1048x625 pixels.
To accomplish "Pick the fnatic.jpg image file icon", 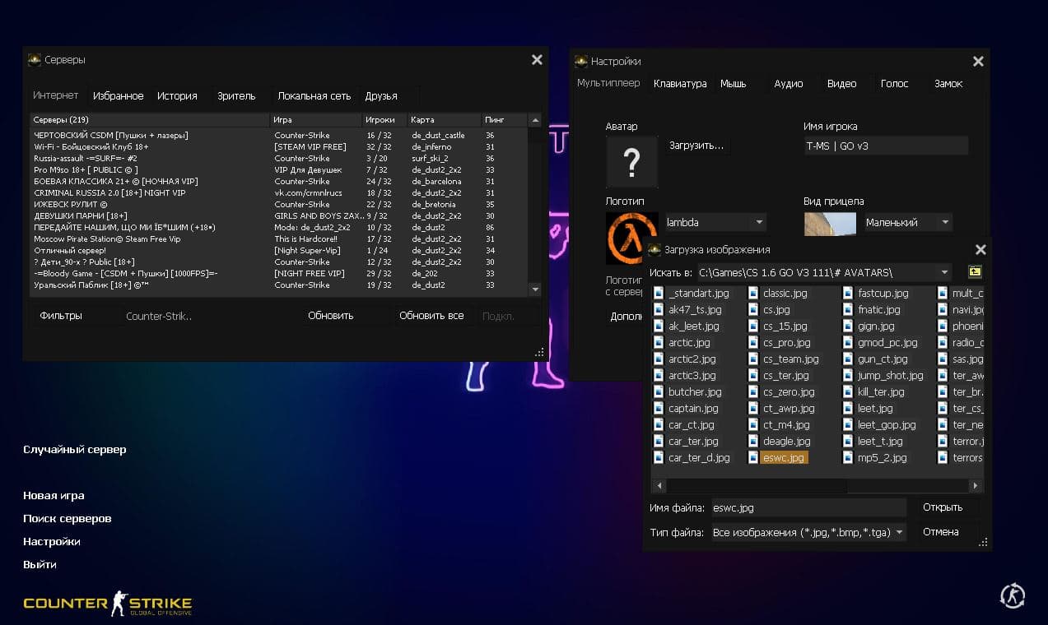I will [x=848, y=310].
